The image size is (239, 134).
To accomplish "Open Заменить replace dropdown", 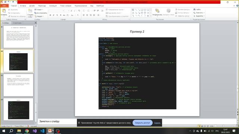I will [199, 13].
